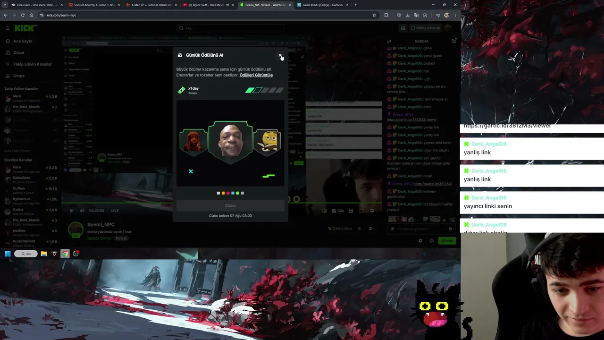Click the Clip button on player
The image size is (604, 340).
coord(337,211)
